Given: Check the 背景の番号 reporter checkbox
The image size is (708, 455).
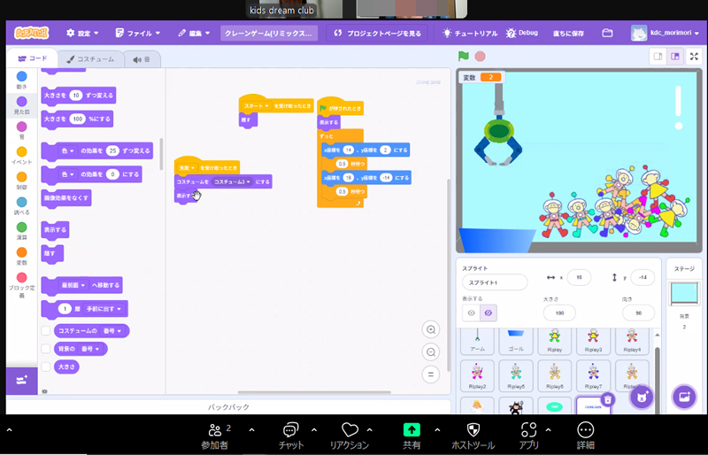Looking at the screenshot, I should click(x=46, y=349).
